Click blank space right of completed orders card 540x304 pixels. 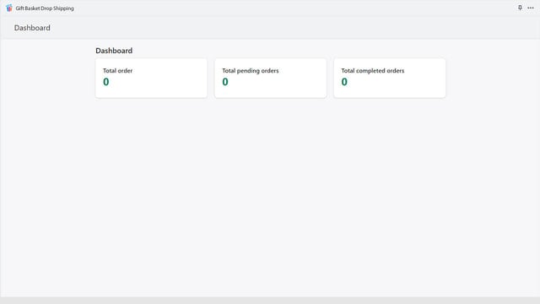click(x=493, y=78)
